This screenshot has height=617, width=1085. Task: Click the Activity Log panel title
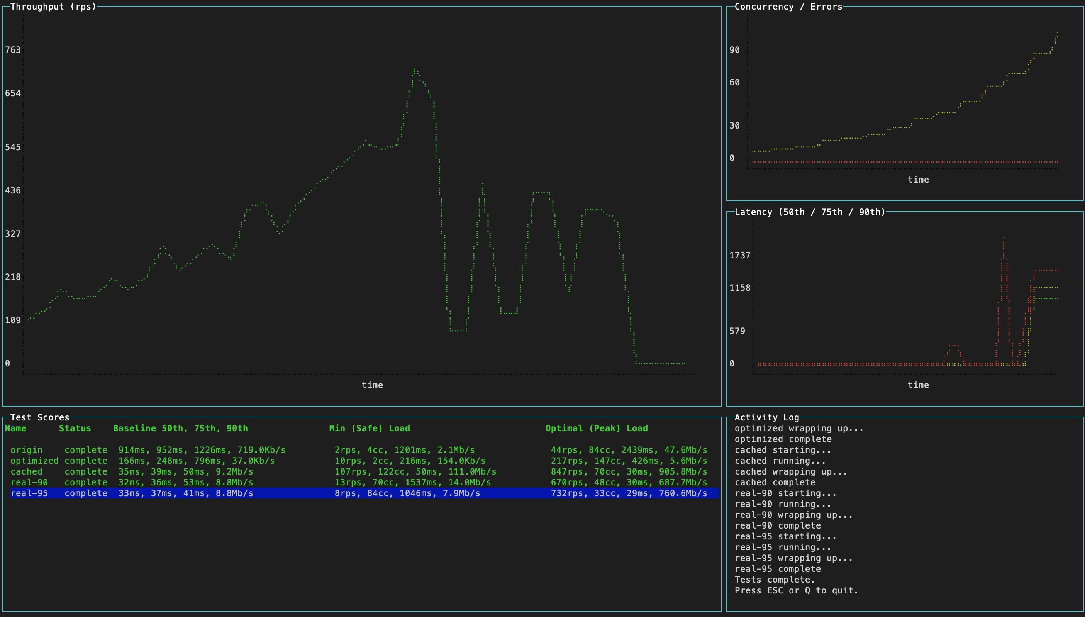766,417
